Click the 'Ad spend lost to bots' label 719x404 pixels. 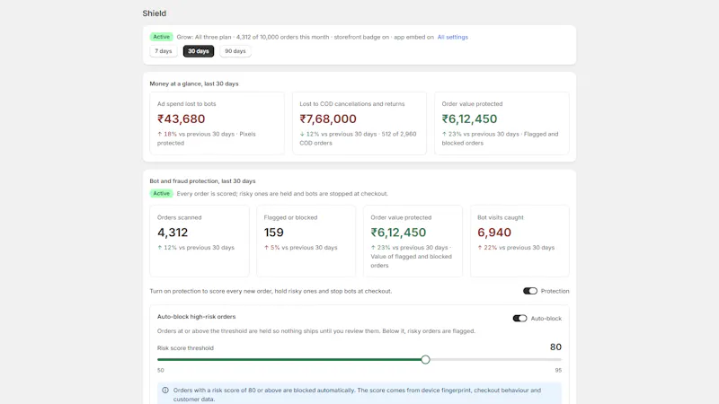tap(187, 104)
